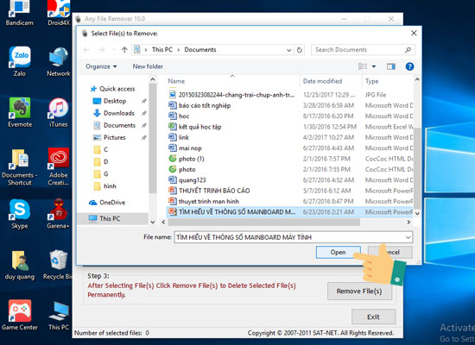
Task: Click the Up one level arrow
Action: 124,50
